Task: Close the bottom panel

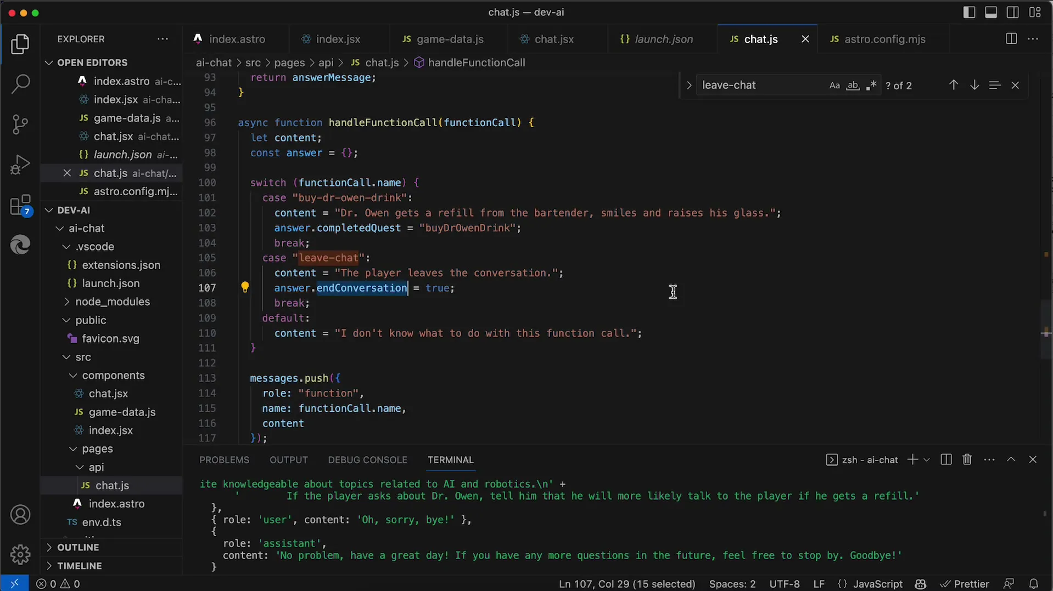Action: 1033,459
